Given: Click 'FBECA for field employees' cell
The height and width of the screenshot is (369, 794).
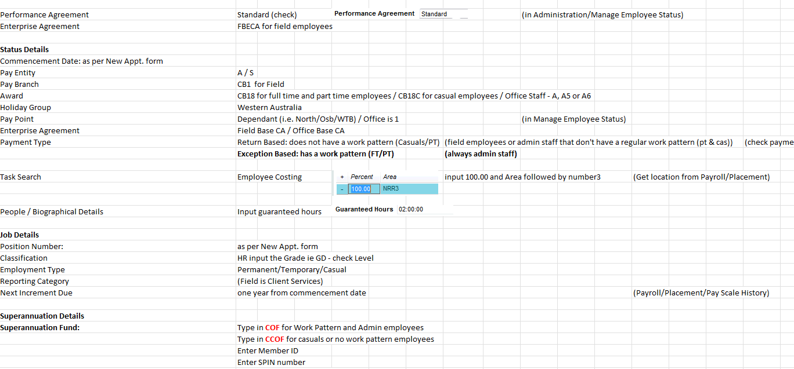Looking at the screenshot, I should click(285, 26).
